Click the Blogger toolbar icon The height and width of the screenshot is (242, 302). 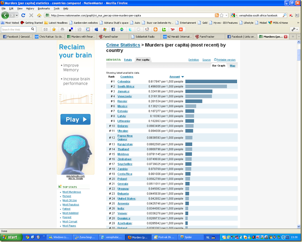point(156,29)
